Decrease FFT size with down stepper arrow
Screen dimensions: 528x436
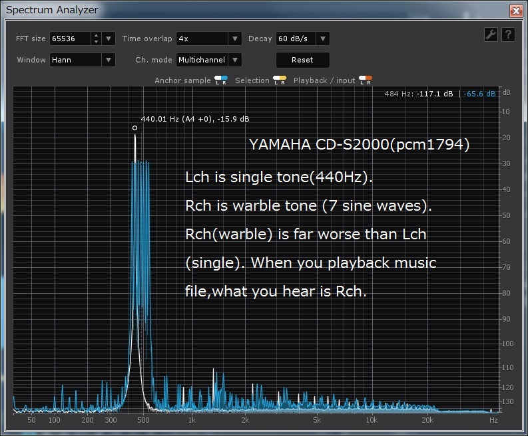click(x=97, y=42)
